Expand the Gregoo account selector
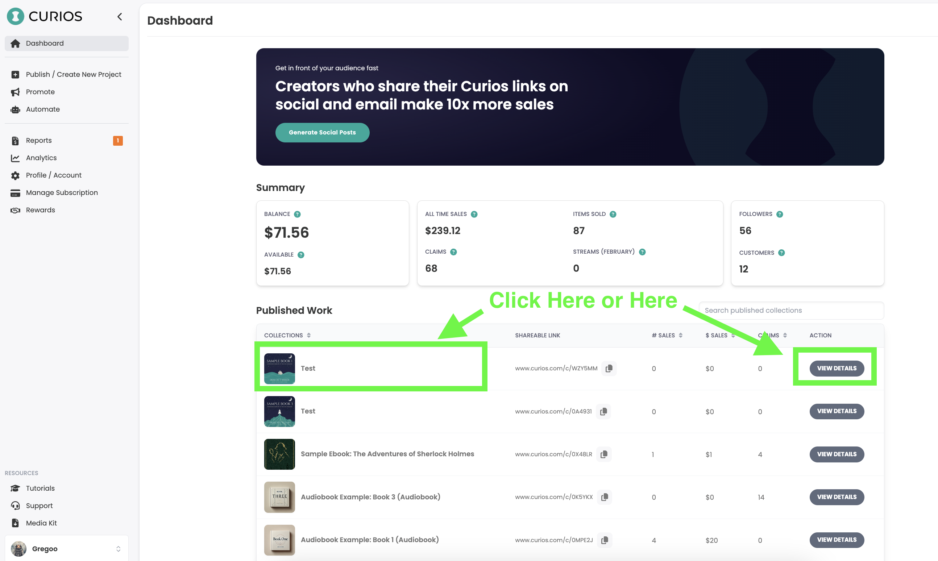Viewport: 938px width, 561px height. coord(118,549)
